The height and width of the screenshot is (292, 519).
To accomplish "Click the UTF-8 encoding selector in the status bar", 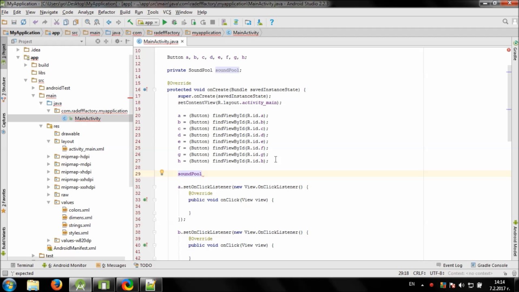I will 437,273.
